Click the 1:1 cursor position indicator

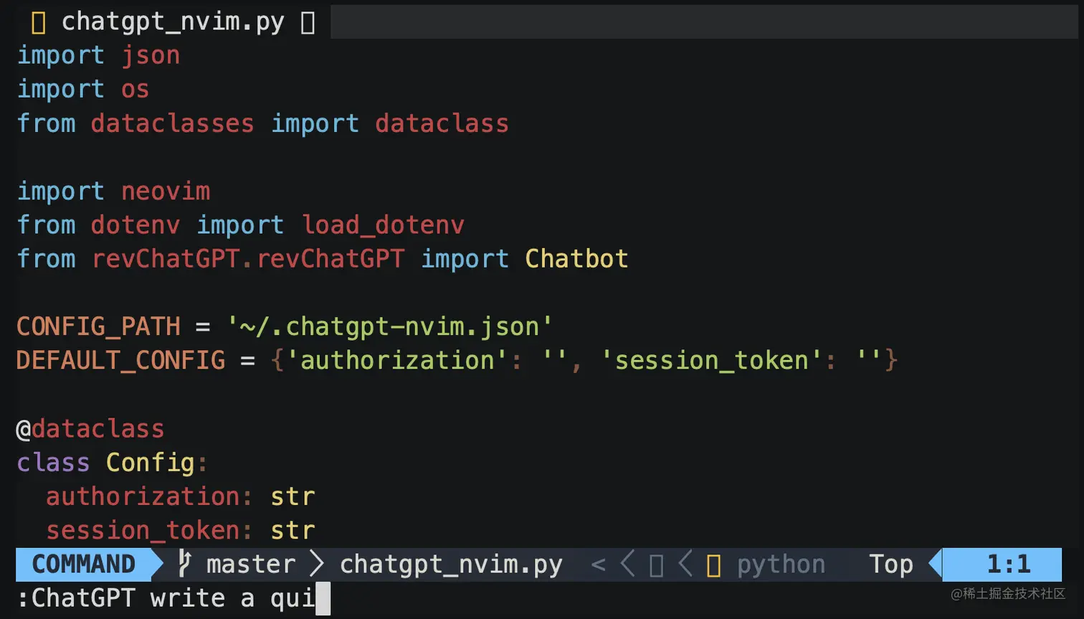[x=1008, y=564]
